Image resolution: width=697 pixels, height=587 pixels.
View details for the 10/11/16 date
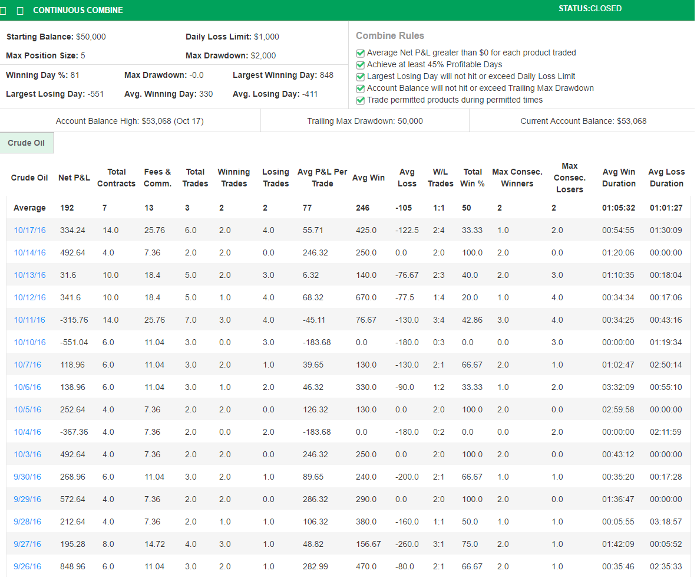(29, 320)
